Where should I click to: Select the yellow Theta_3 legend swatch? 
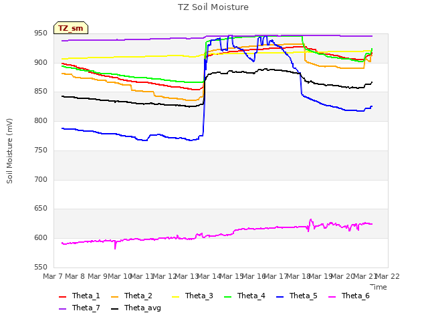point(175,296)
